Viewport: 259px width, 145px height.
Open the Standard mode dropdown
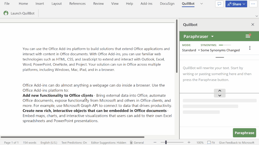tap(191, 50)
